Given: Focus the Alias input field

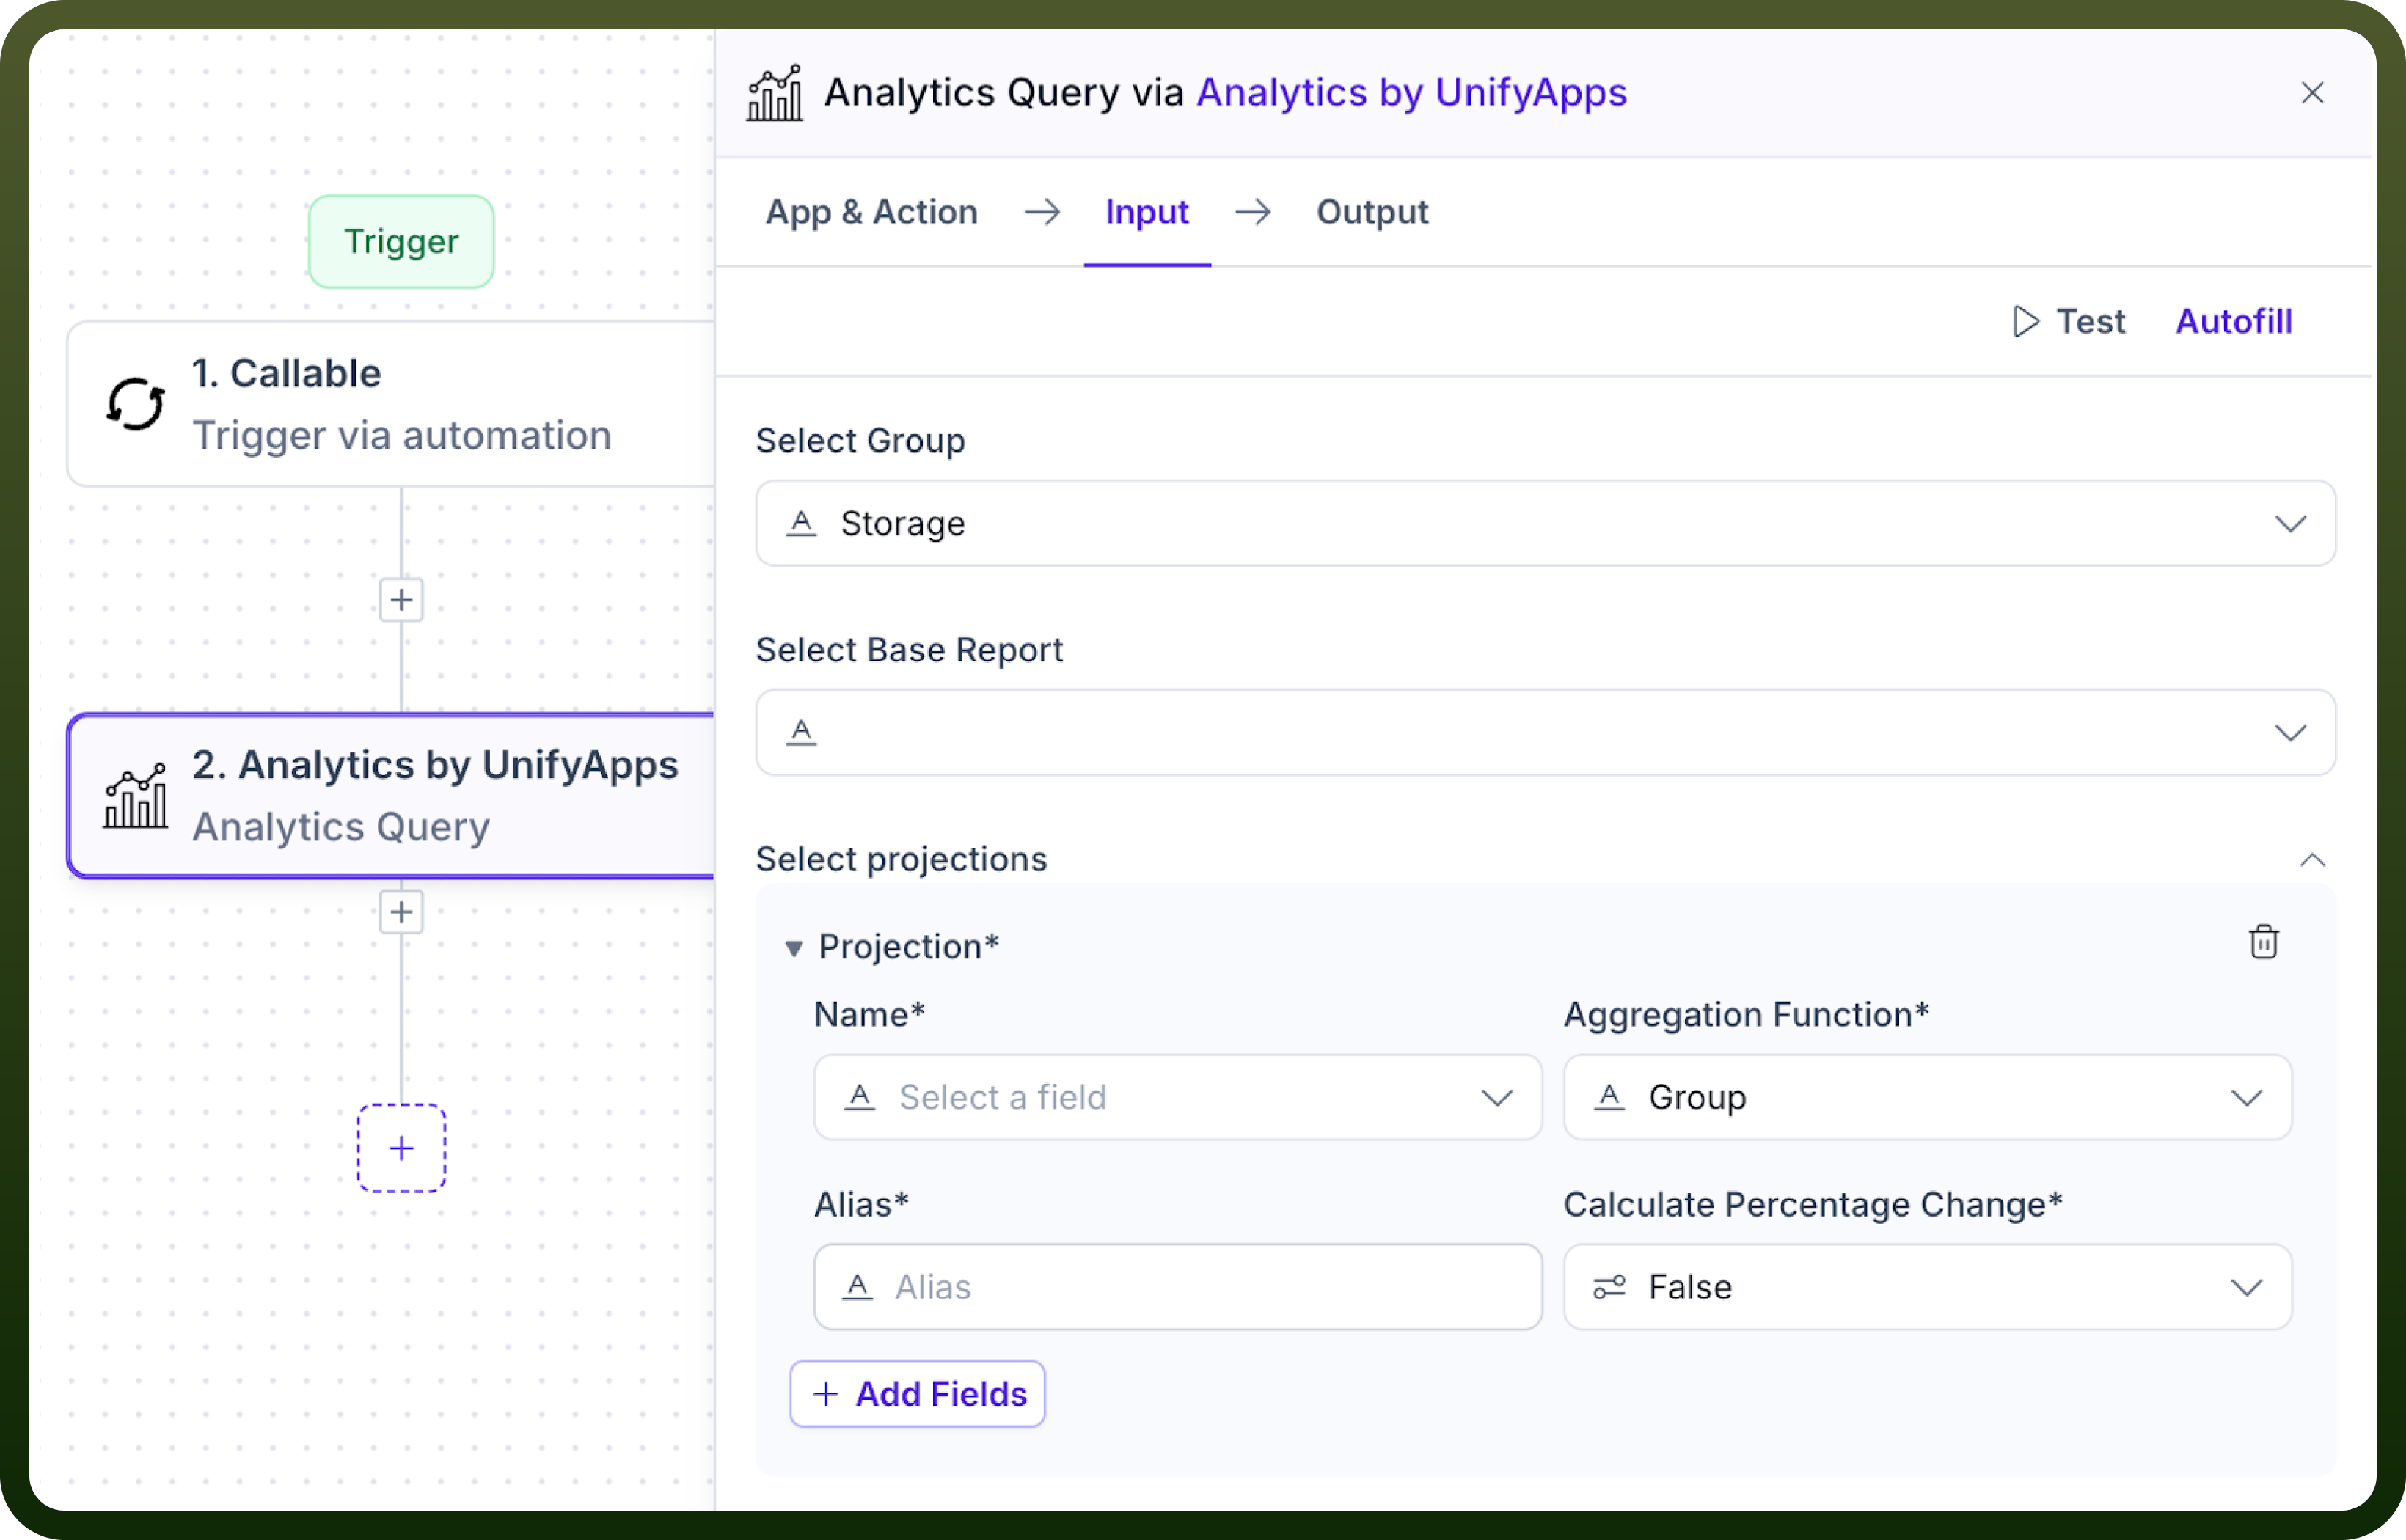Looking at the screenshot, I should 1178,1287.
